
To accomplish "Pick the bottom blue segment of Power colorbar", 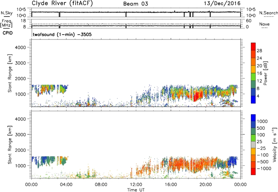I will (x=253, y=99).
